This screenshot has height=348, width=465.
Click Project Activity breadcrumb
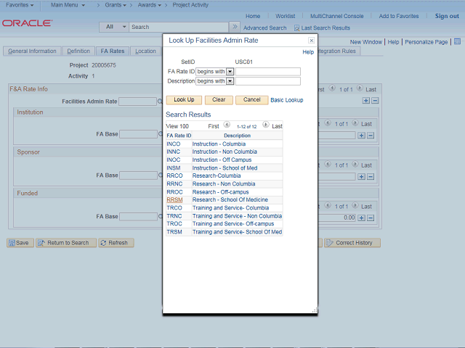[x=190, y=5]
